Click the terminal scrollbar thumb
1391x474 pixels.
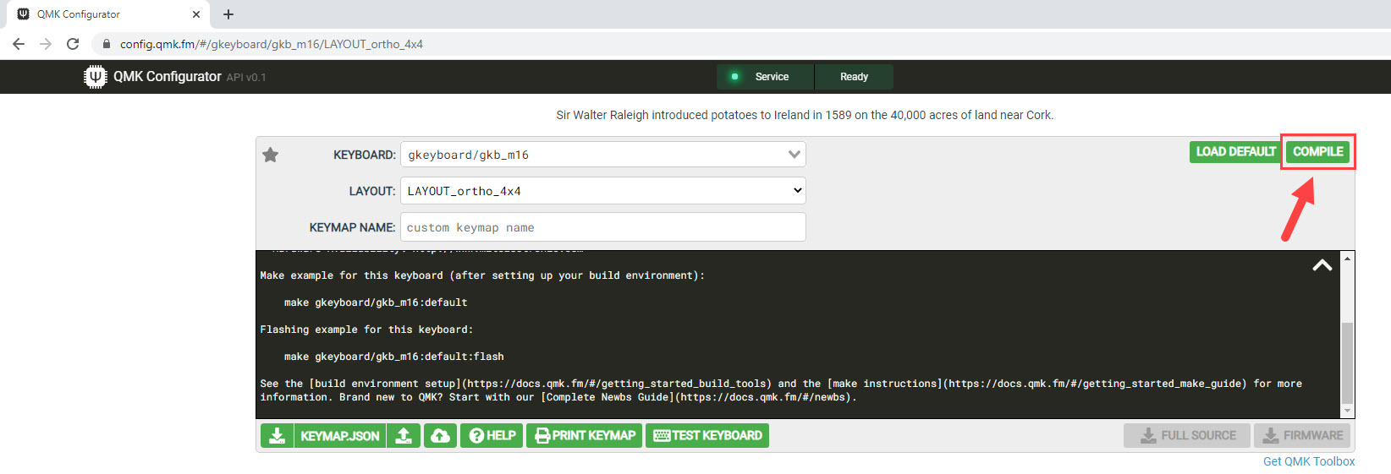[1347, 362]
